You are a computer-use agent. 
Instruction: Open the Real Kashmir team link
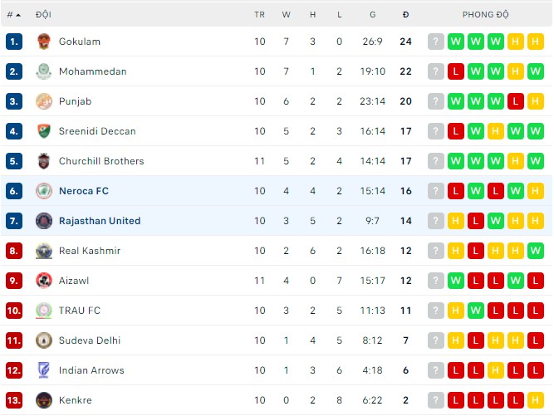click(x=89, y=251)
